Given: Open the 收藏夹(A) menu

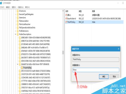Looking at the screenshot, I should 21,7.
